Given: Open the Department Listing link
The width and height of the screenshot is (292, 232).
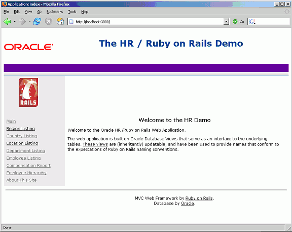Looking at the screenshot, I should click(x=26, y=150).
